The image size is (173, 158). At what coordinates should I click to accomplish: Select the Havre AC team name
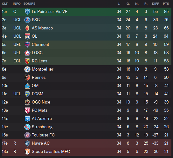point(41,143)
